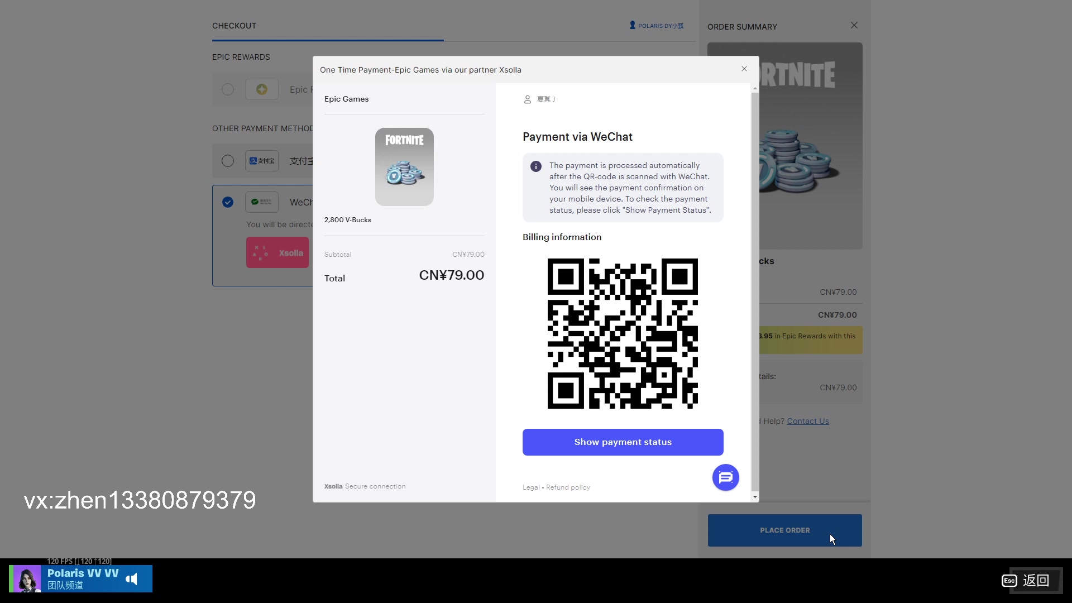Click the Alipay logo icon

[x=262, y=161]
